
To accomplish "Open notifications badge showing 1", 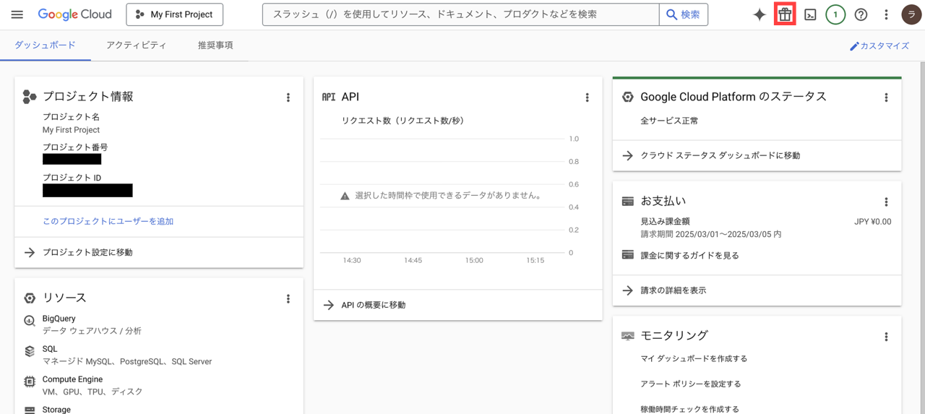I will (x=835, y=14).
